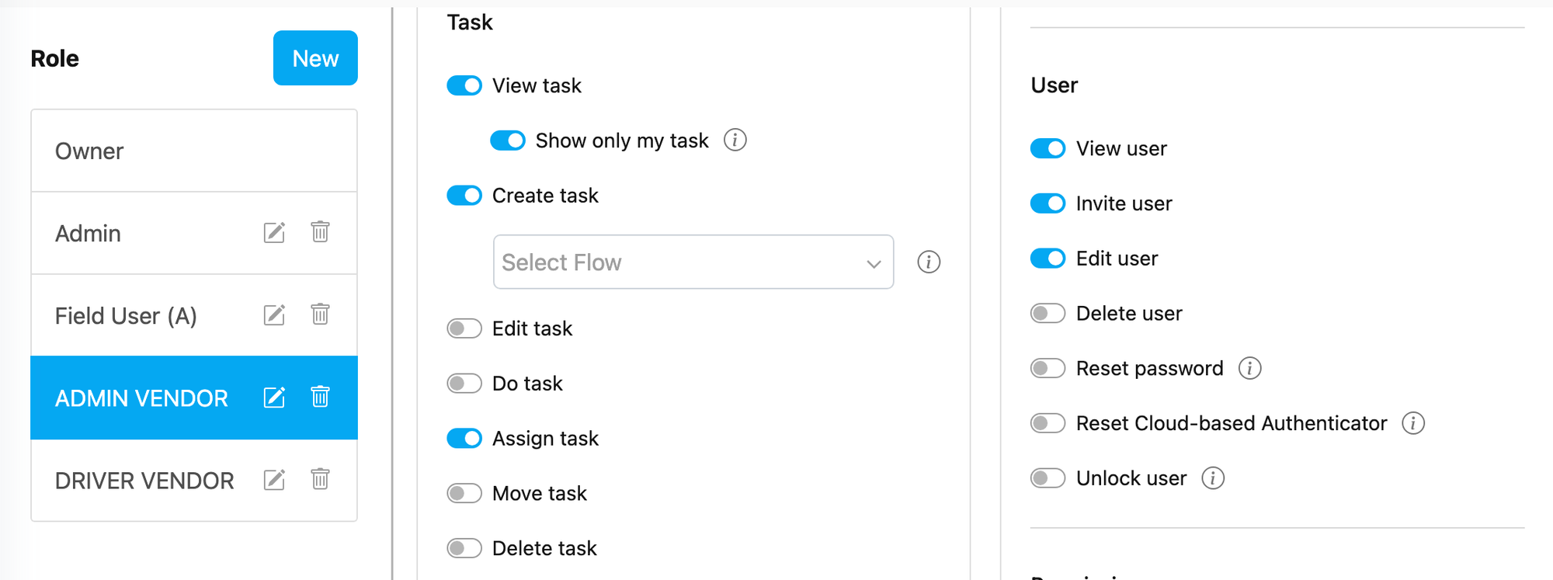
Task: Click the edit icon for Admin role
Action: (x=274, y=233)
